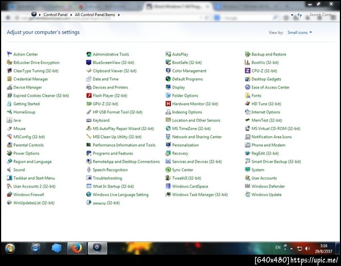This screenshot has height=266, width=341.
Task: Open Programs and Features link
Action: coord(113,153)
